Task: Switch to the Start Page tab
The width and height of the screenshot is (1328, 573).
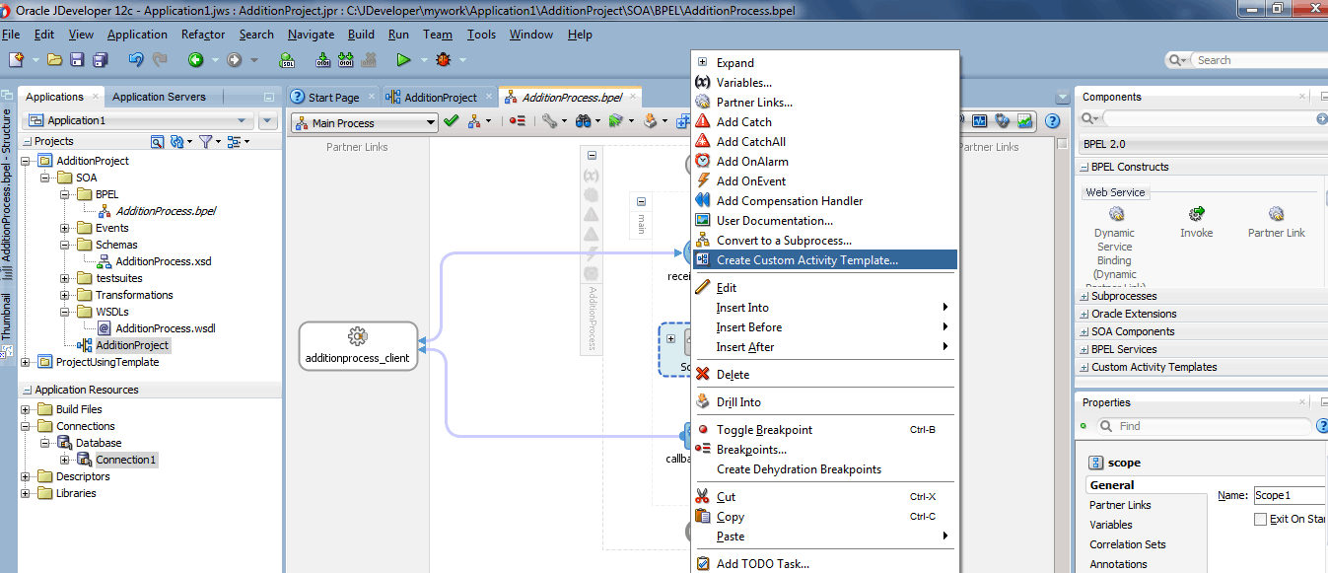Action: 332,97
